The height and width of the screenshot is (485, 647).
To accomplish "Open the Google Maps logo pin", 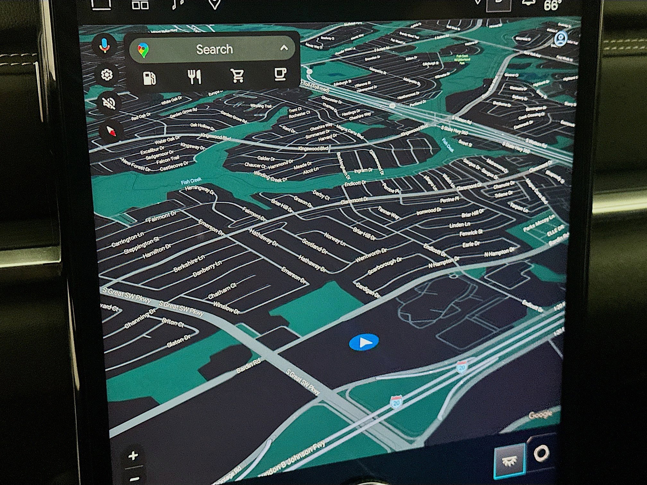I will coord(143,51).
